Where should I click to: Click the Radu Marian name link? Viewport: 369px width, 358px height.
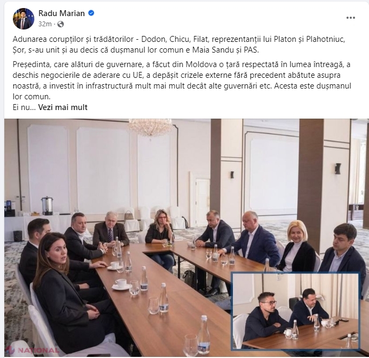(62, 13)
